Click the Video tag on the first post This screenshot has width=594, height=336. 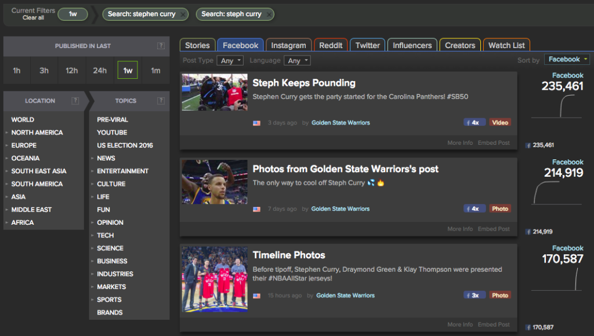pyautogui.click(x=499, y=123)
